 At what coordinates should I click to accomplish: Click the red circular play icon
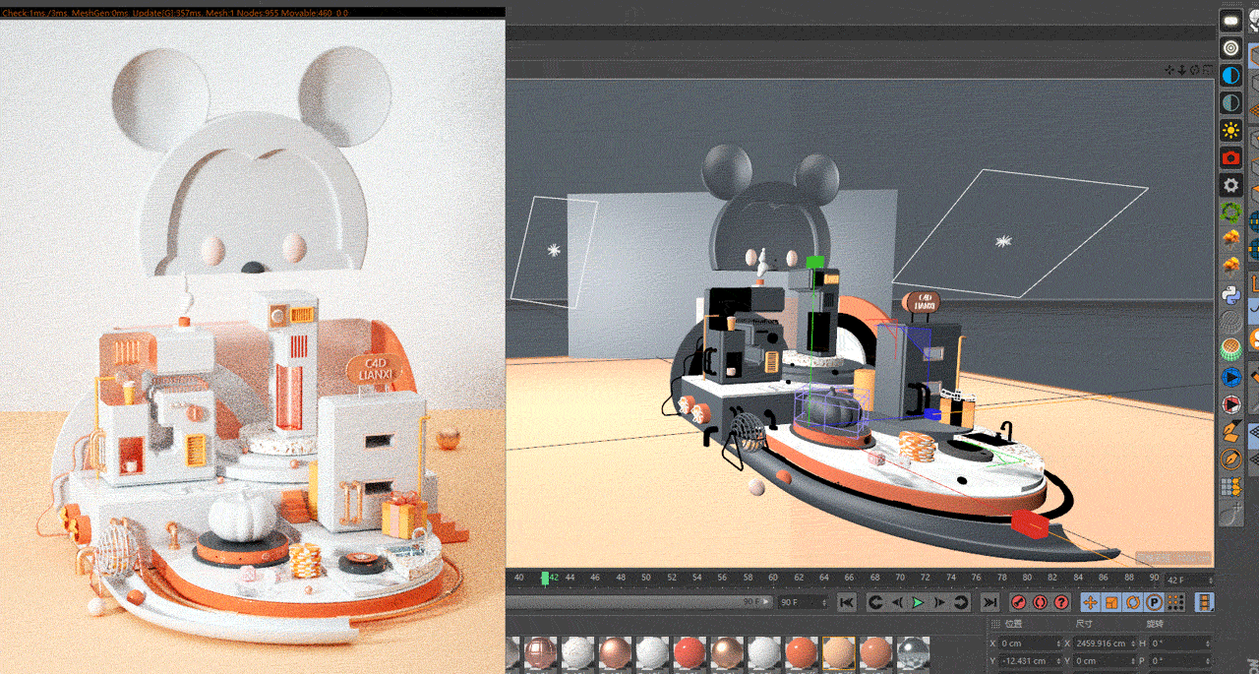pos(1230,403)
